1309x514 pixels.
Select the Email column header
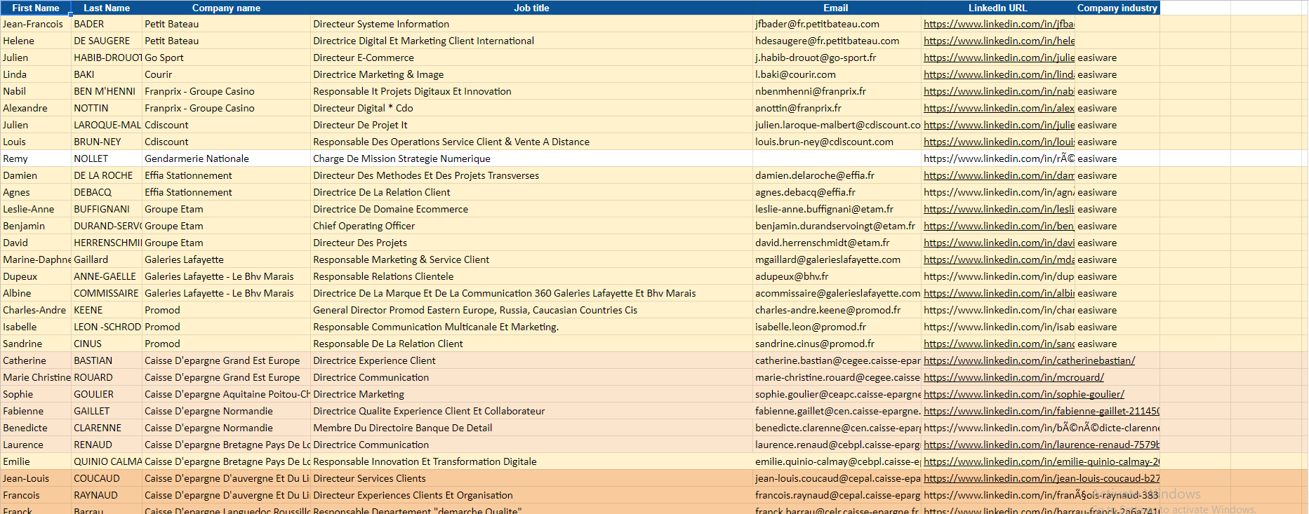click(835, 8)
